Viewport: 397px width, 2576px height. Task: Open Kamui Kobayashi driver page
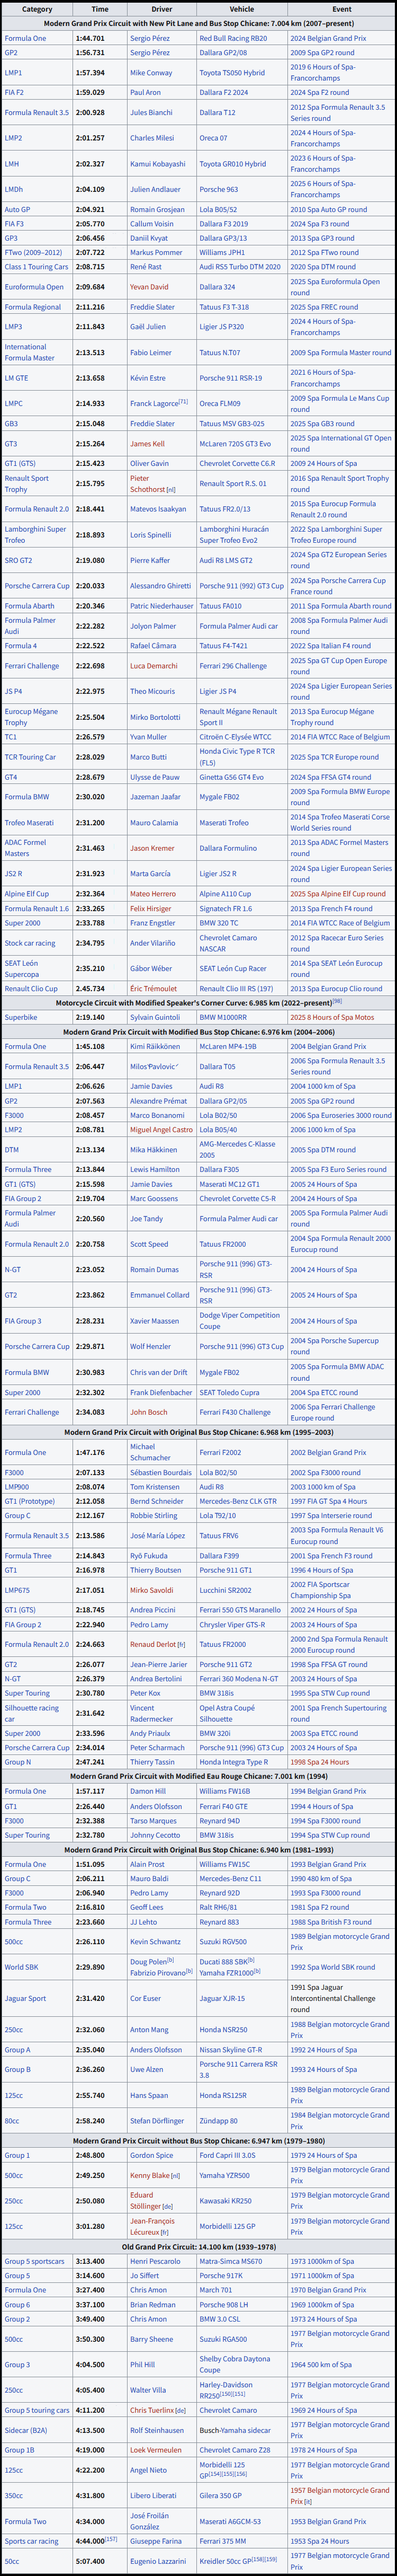pos(157,164)
